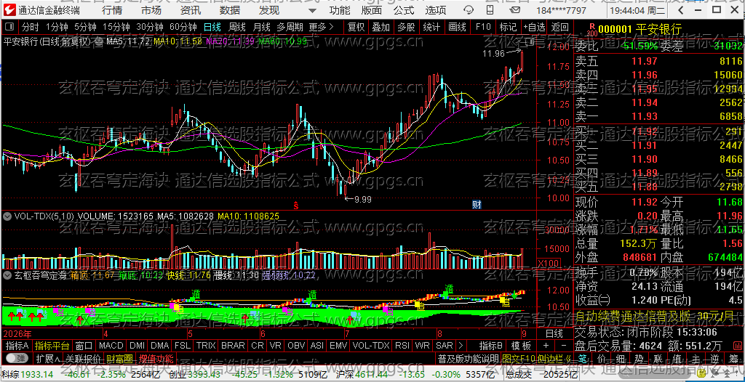745x382 pixels.
Task: Open the 市场 menu
Action: [x=151, y=10]
